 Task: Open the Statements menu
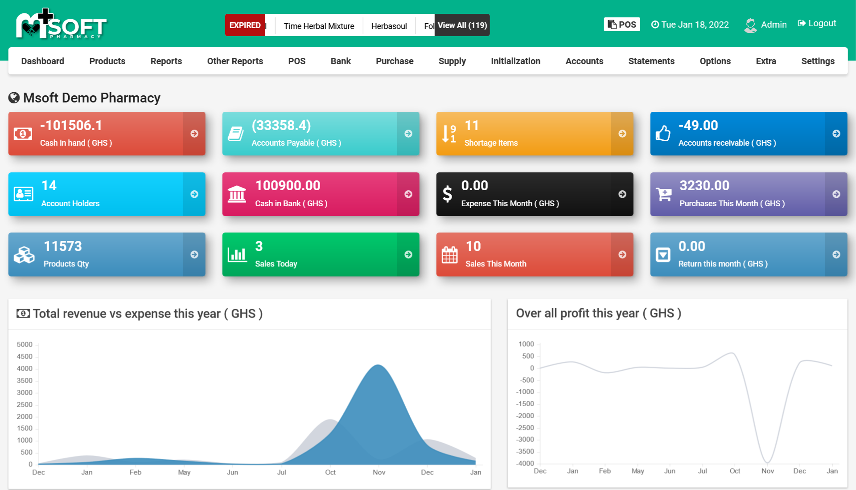(651, 61)
